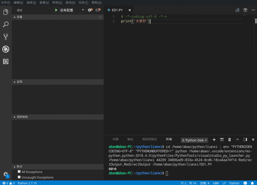Open notifications via the bell icon
This screenshot has width=257, height=185.
[x=252, y=183]
